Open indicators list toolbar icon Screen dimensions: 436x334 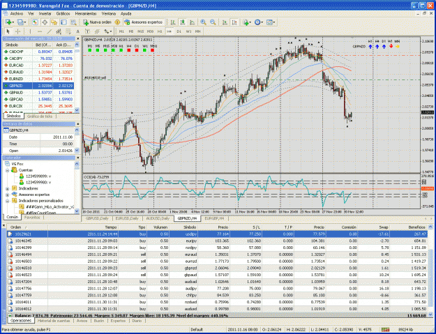click(x=246, y=22)
